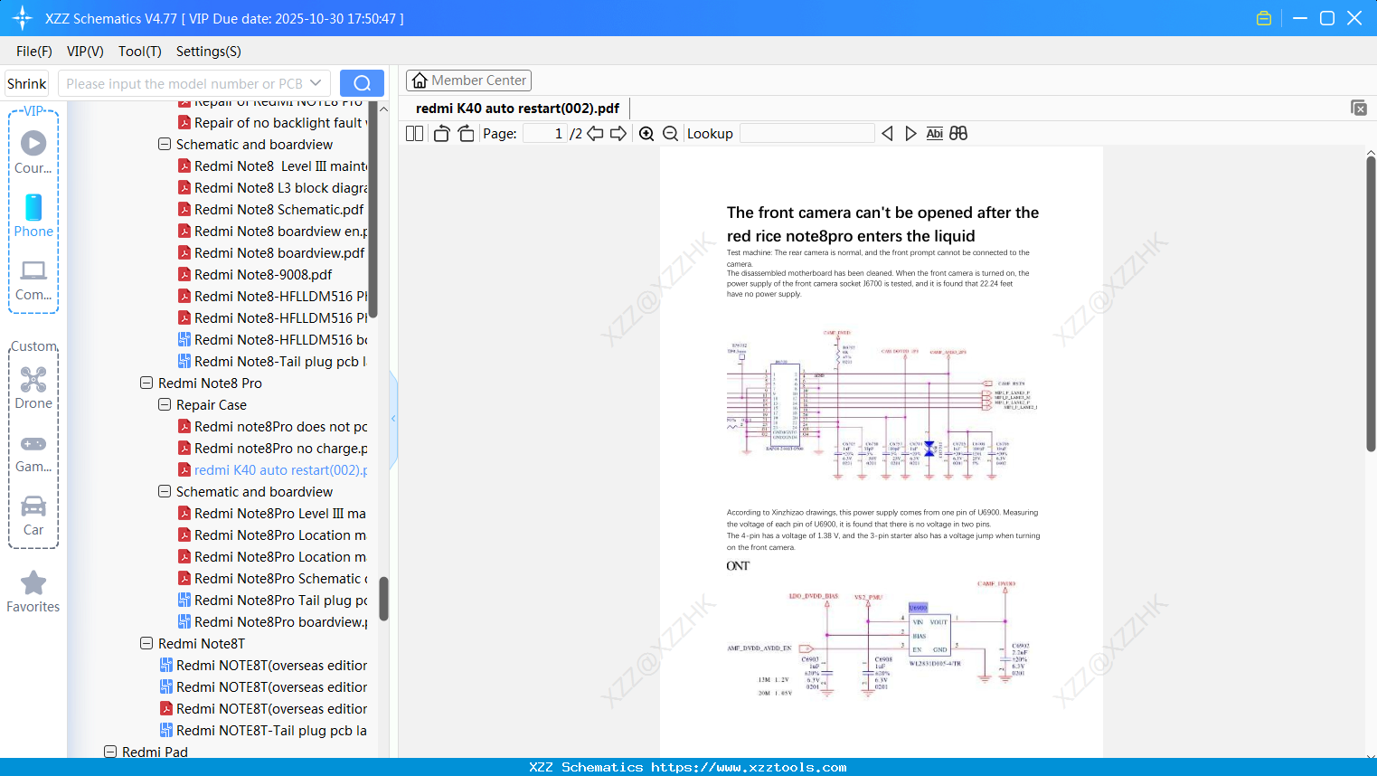
Task: Open the Course category in the VIP sidebar
Action: [x=33, y=152]
